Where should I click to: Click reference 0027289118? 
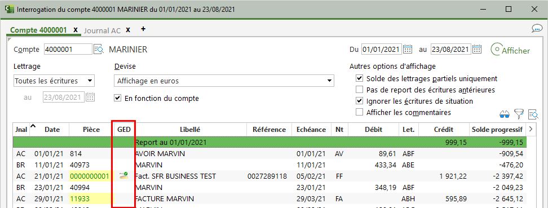(267, 176)
